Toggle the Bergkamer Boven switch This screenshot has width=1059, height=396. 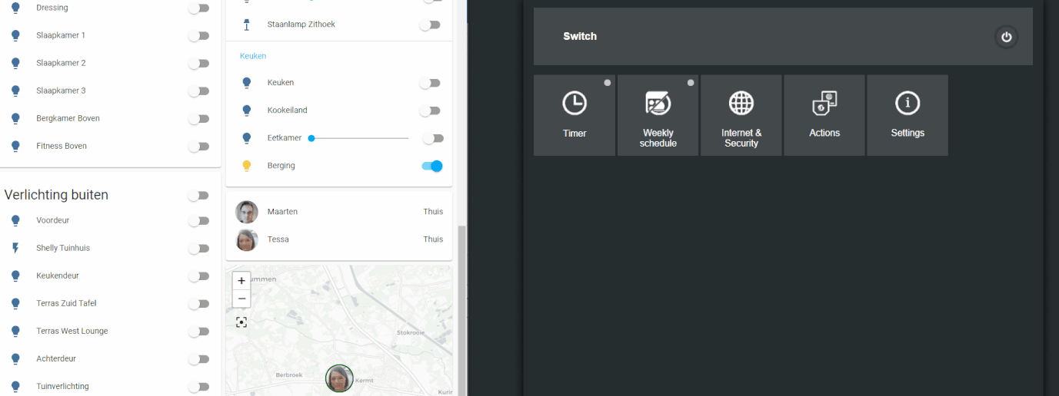coord(199,118)
